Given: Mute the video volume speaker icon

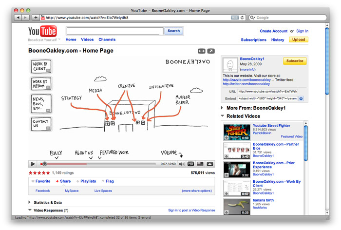Looking at the screenshot, I should point(182,164).
